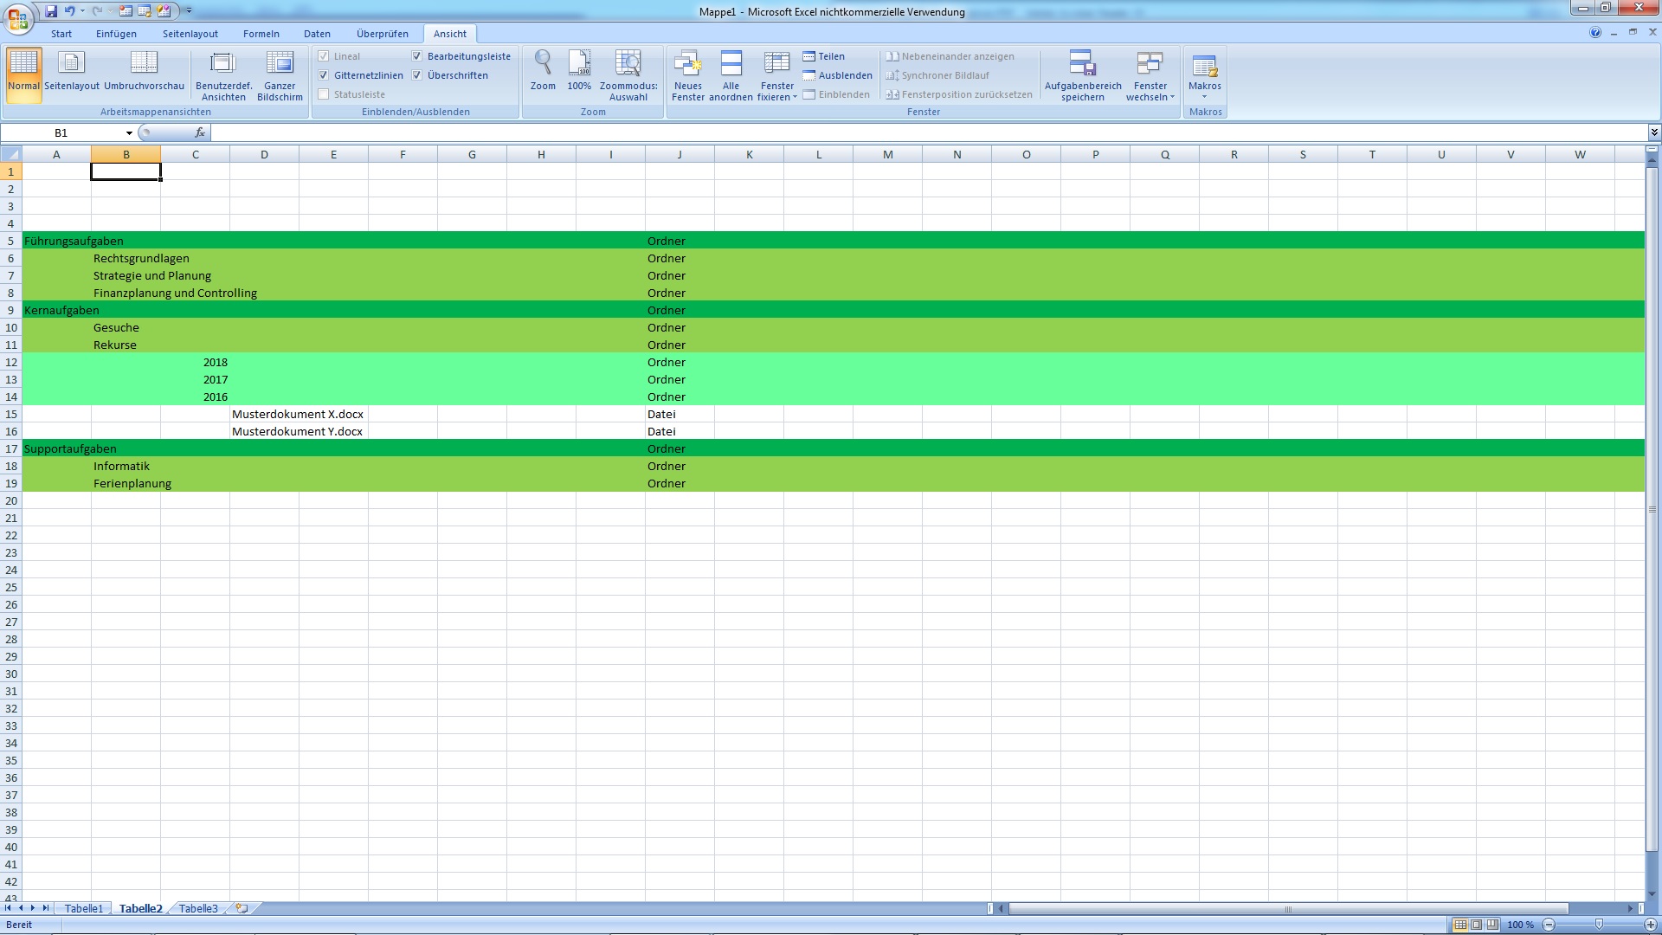Click Alle anordnen to arrange windows
The image size is (1662, 935).
point(731,64)
